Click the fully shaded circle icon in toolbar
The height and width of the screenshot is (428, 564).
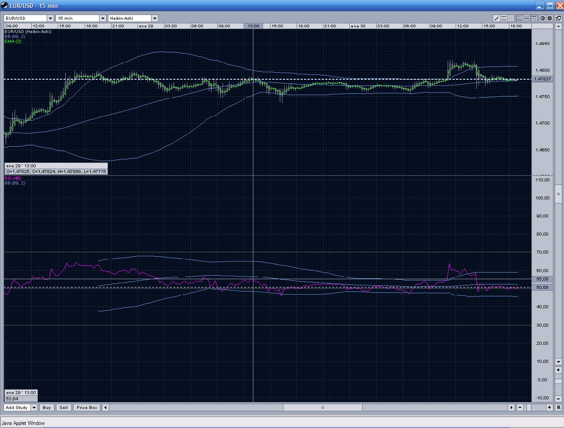click(x=550, y=18)
